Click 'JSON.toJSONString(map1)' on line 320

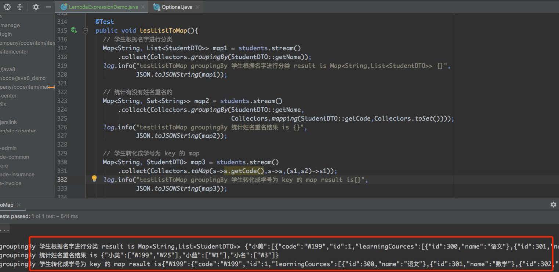tap(180, 74)
